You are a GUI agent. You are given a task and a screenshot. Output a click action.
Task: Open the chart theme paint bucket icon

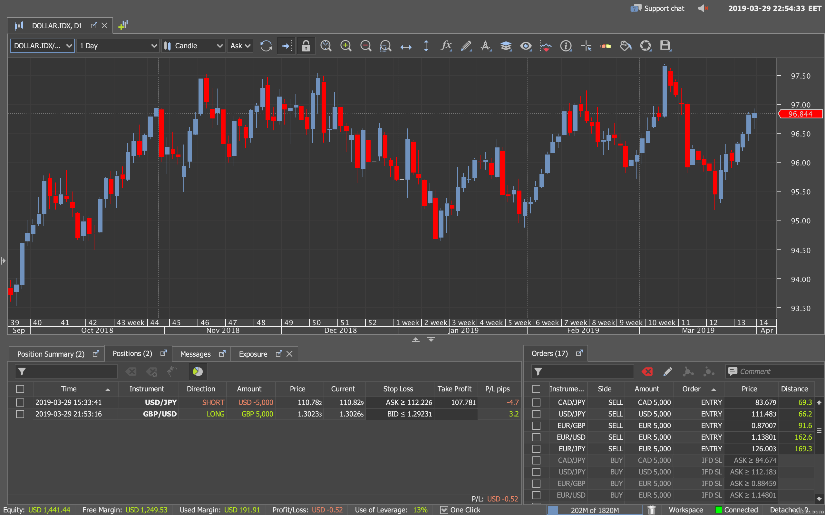[626, 46]
